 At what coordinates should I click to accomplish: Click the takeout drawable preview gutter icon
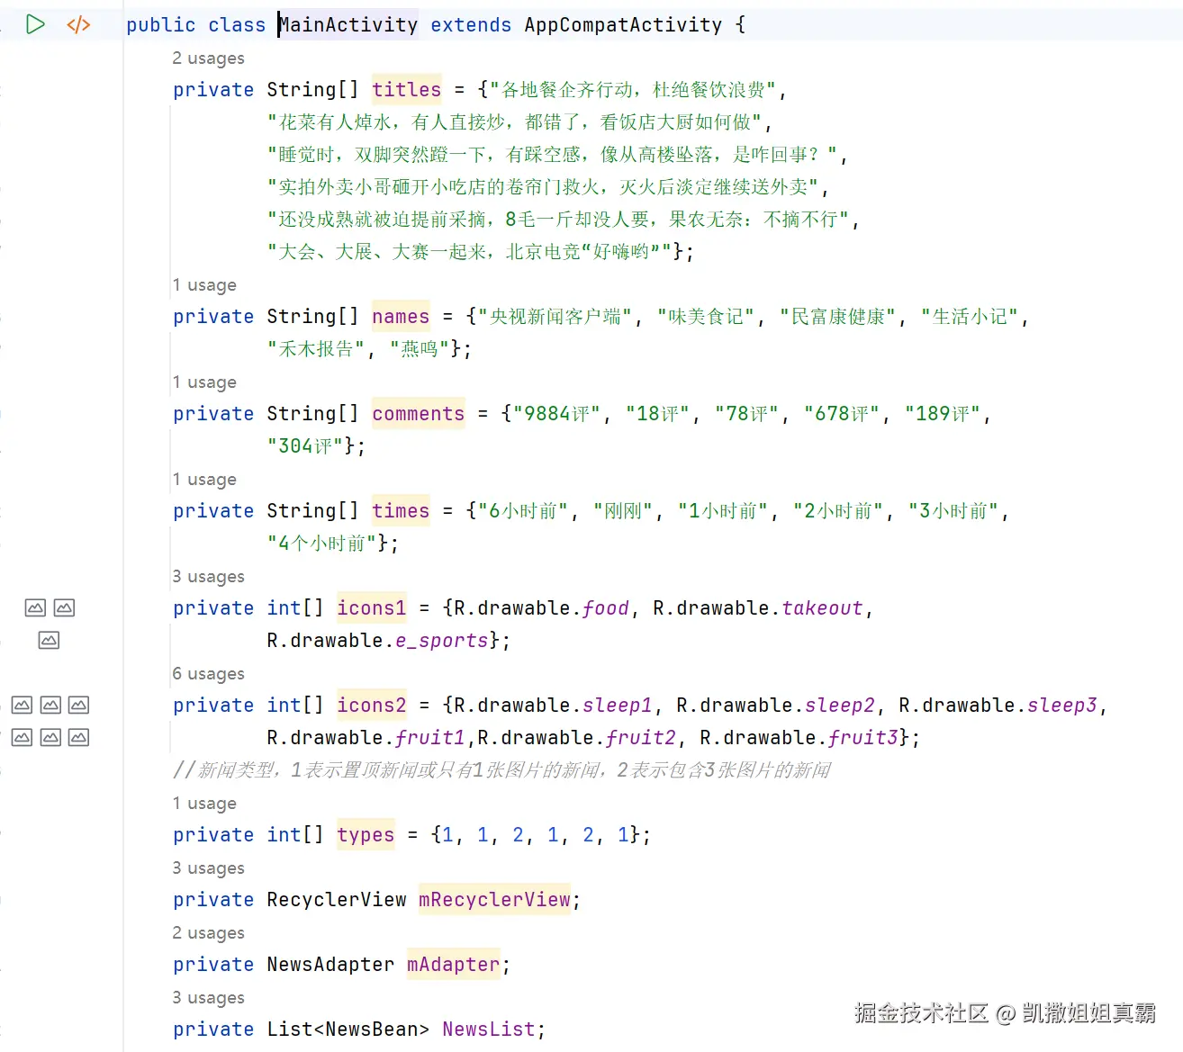[64, 607]
